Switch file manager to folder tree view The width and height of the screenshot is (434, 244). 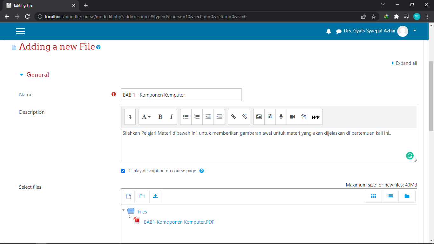pyautogui.click(x=407, y=197)
